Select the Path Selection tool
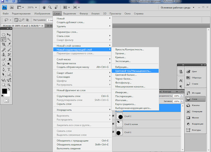 (4, 74)
